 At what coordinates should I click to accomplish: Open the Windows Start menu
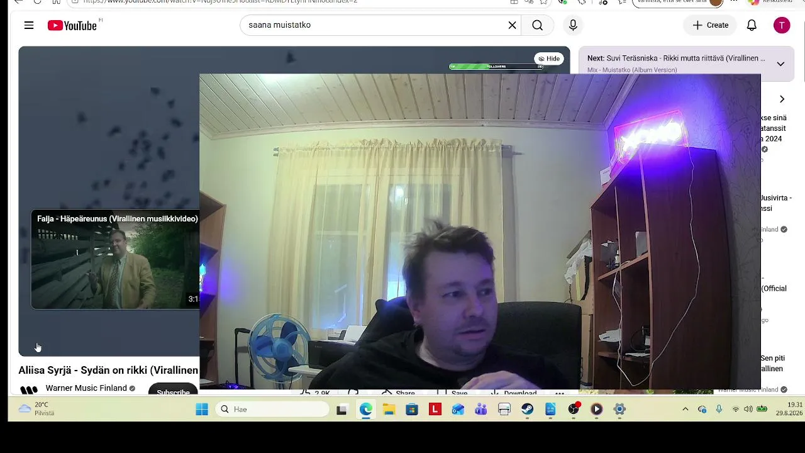(202, 410)
